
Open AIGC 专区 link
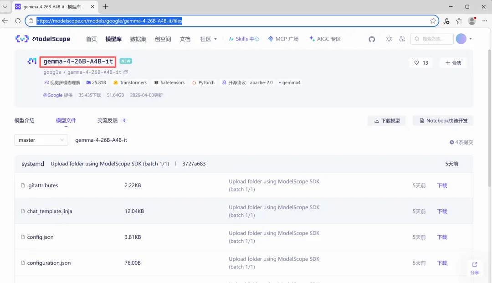325,39
